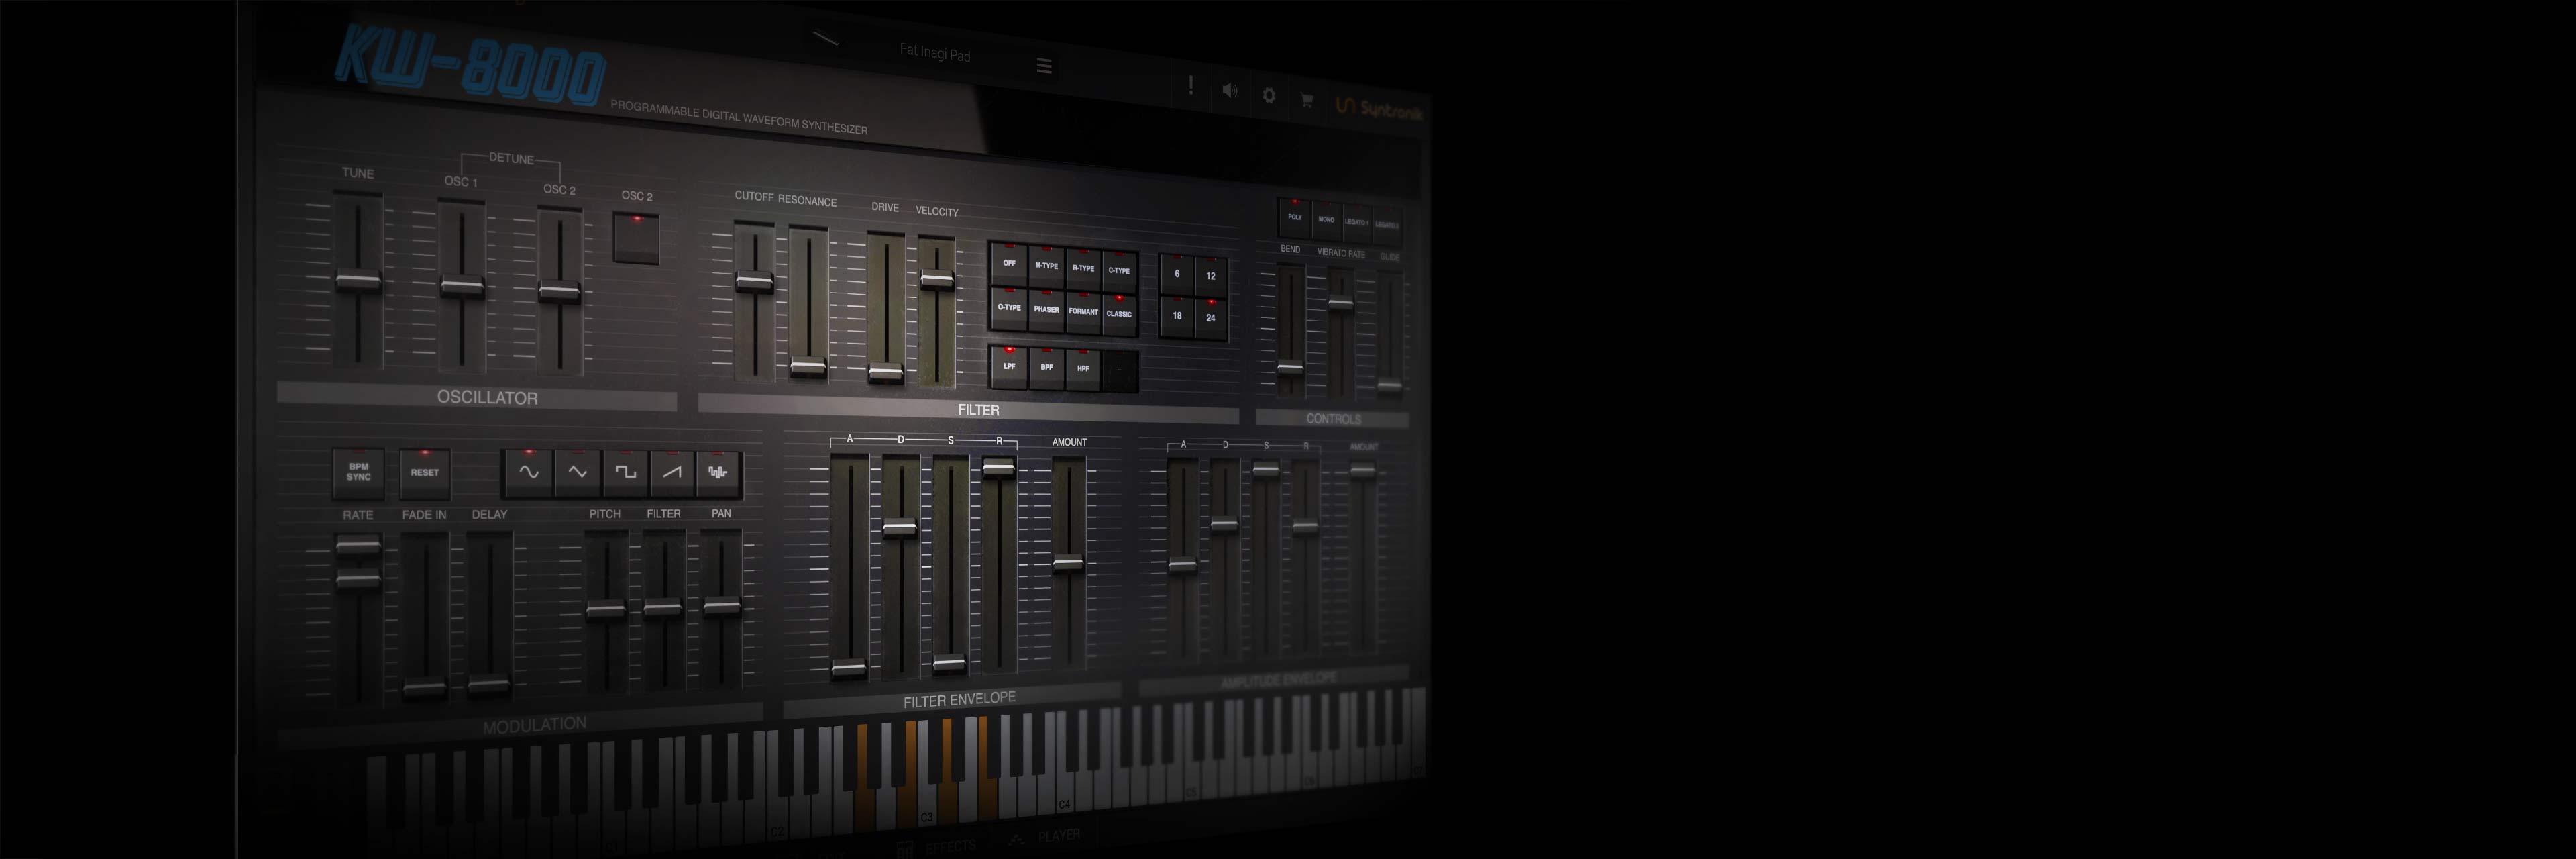Viewport: 2576px width, 859px height.
Task: Click the Fat Inagi Pad preset name
Action: click(935, 53)
